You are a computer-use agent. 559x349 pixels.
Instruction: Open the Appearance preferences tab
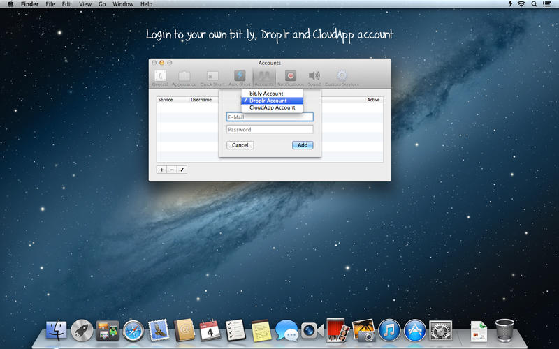[x=184, y=78]
